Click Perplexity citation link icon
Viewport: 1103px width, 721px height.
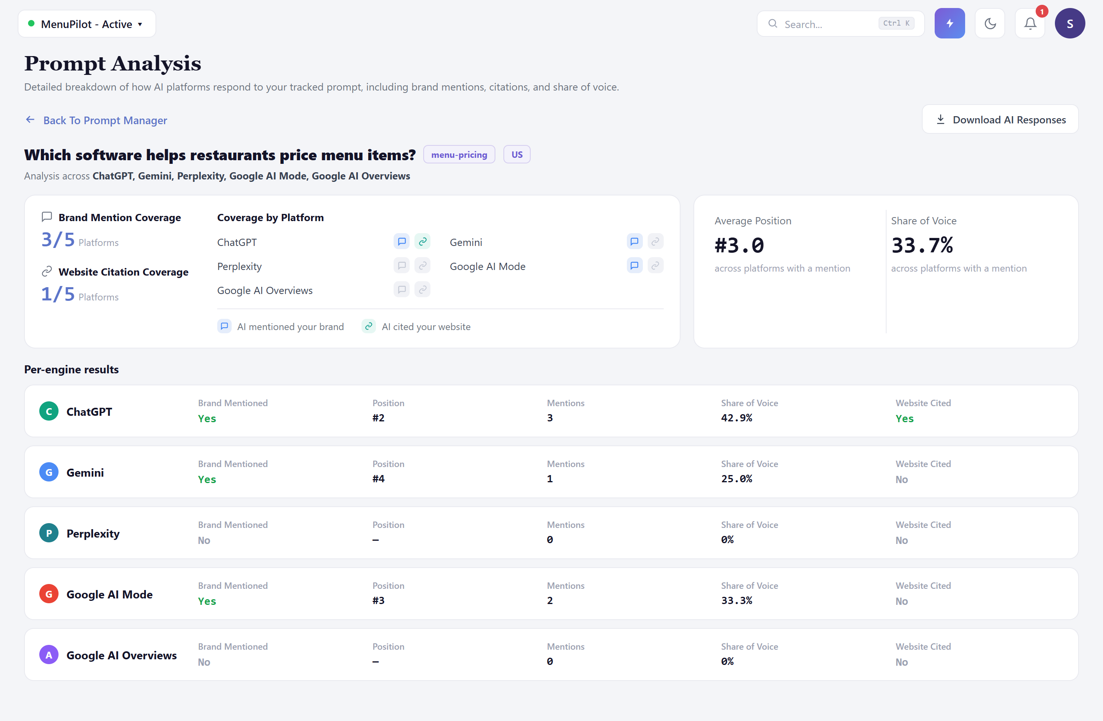point(422,265)
